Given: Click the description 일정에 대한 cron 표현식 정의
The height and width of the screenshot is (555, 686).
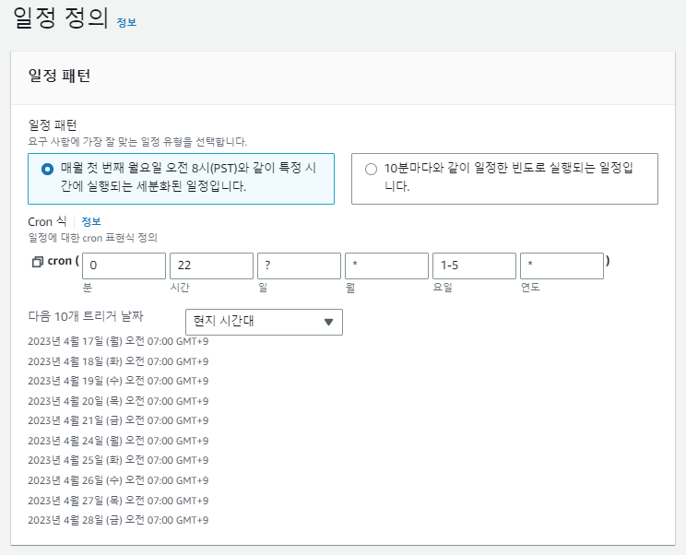Looking at the screenshot, I should [x=93, y=238].
